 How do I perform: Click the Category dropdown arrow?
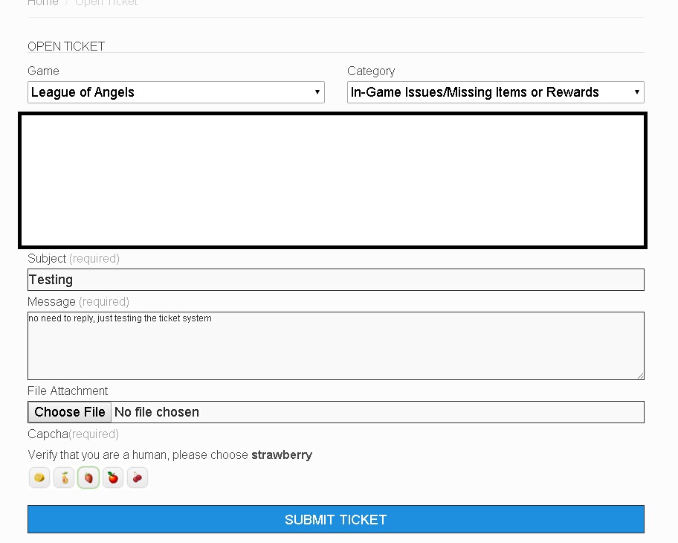pyautogui.click(x=637, y=92)
